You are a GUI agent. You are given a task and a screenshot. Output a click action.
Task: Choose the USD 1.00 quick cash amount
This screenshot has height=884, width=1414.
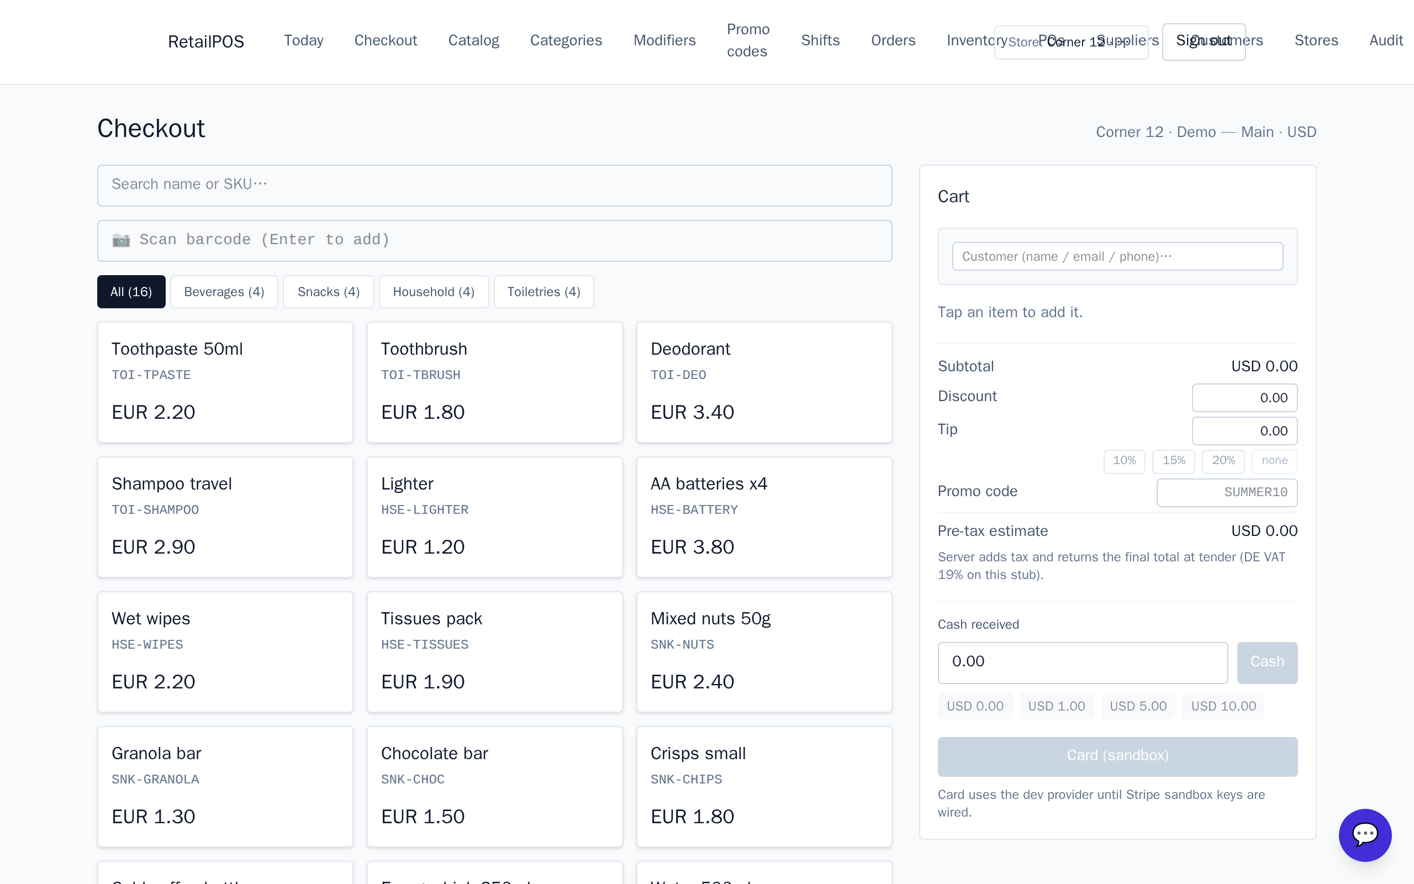[1057, 706]
